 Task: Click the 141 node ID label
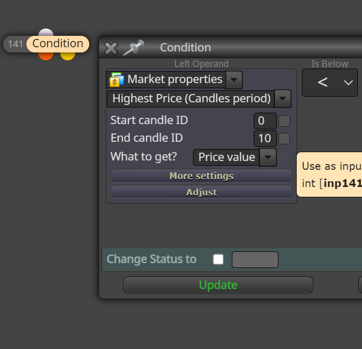click(x=16, y=44)
